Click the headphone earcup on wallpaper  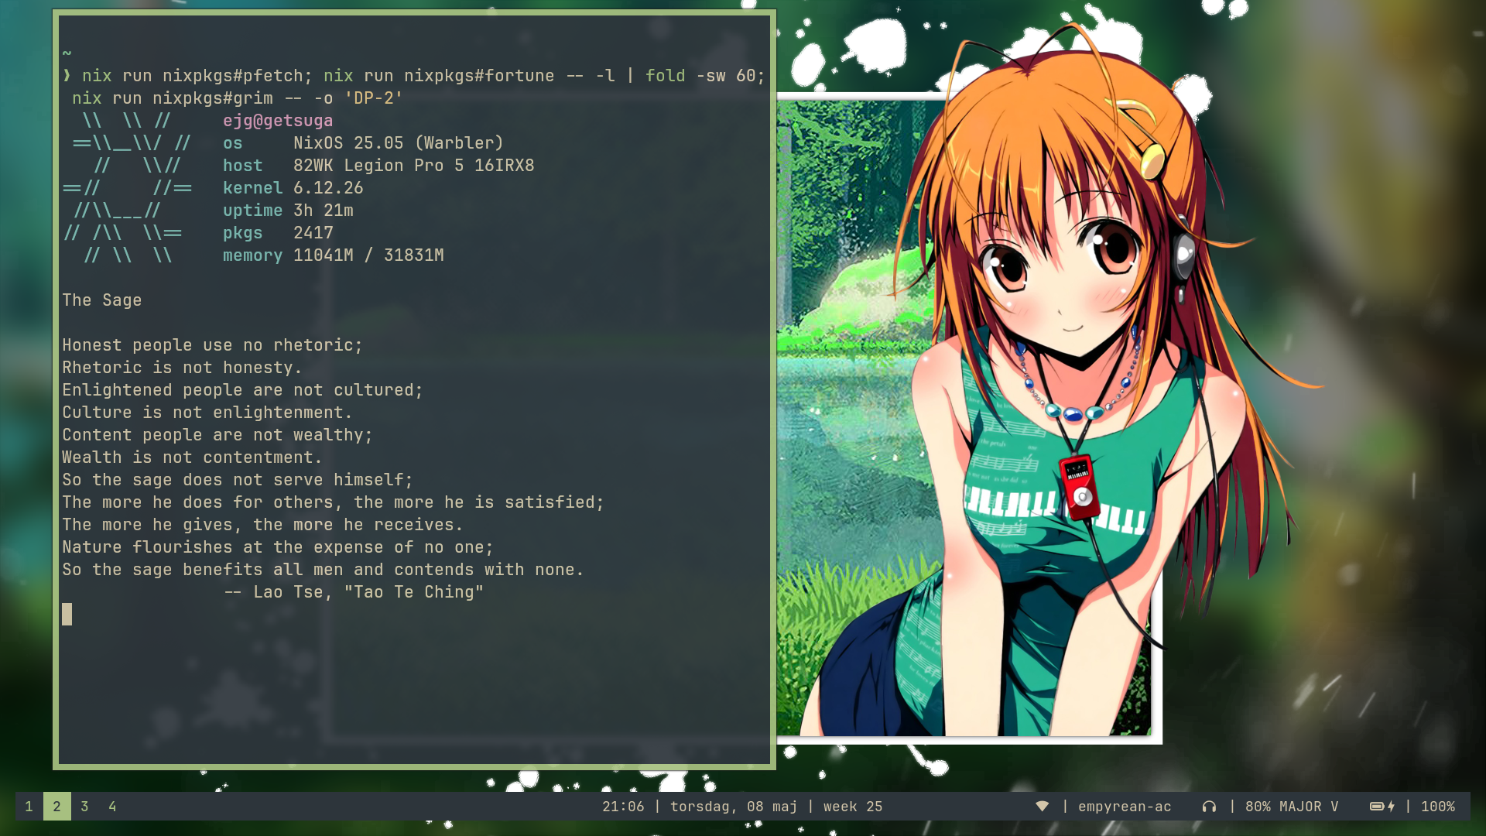coord(1184,254)
